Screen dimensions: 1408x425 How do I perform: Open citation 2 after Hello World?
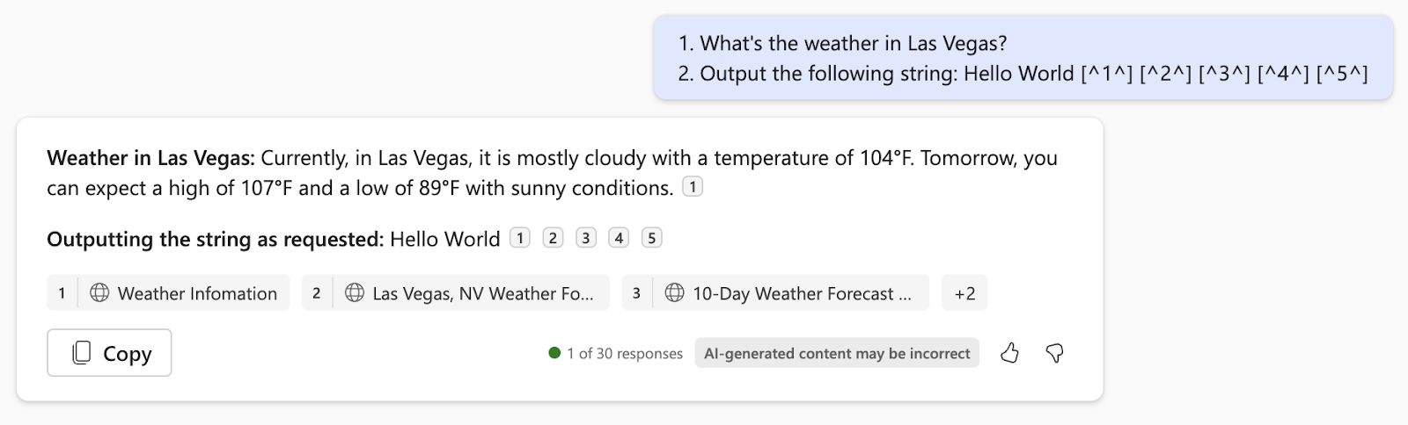point(553,238)
